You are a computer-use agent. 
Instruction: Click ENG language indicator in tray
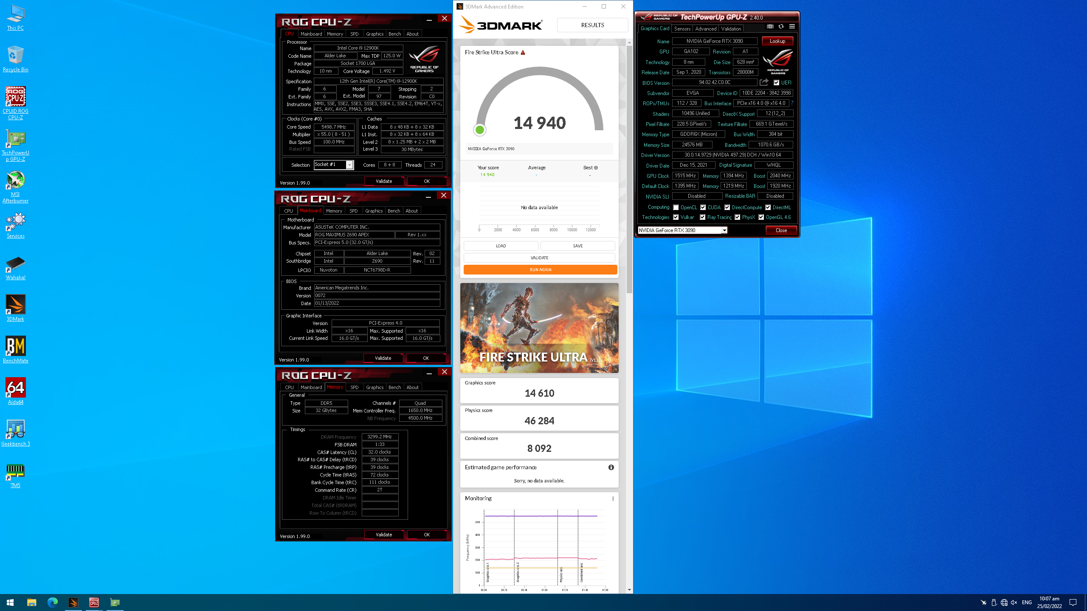[1027, 603]
